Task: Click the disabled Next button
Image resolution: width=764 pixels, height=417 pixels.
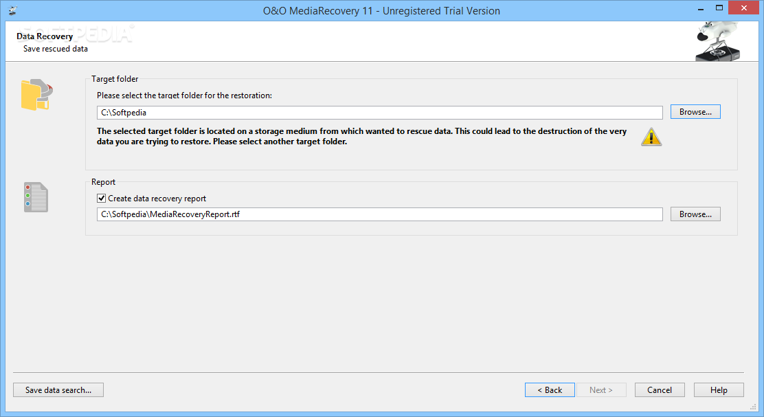Action: (x=601, y=390)
